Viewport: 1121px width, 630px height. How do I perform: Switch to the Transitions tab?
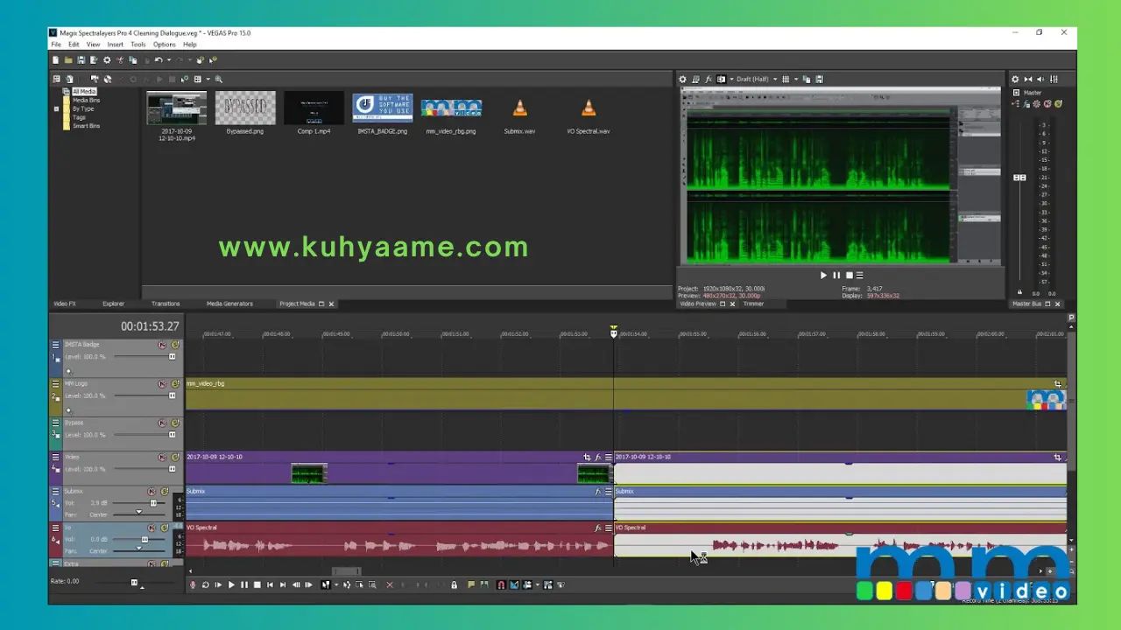pyautogui.click(x=166, y=304)
